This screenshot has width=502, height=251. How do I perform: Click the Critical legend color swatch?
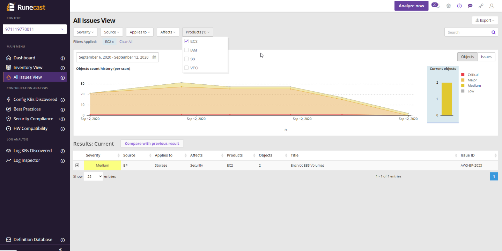tap(463, 75)
